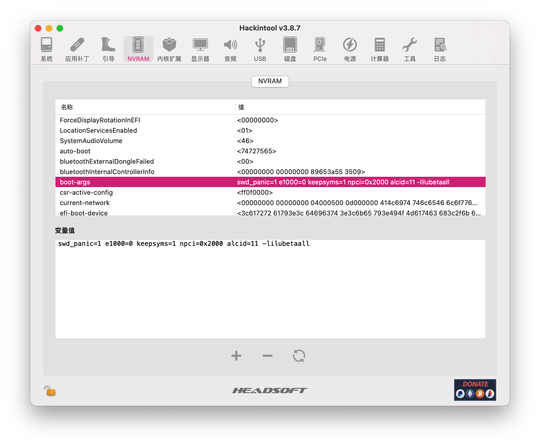Open the 日志 logs section
This screenshot has width=540, height=446.
440,49
